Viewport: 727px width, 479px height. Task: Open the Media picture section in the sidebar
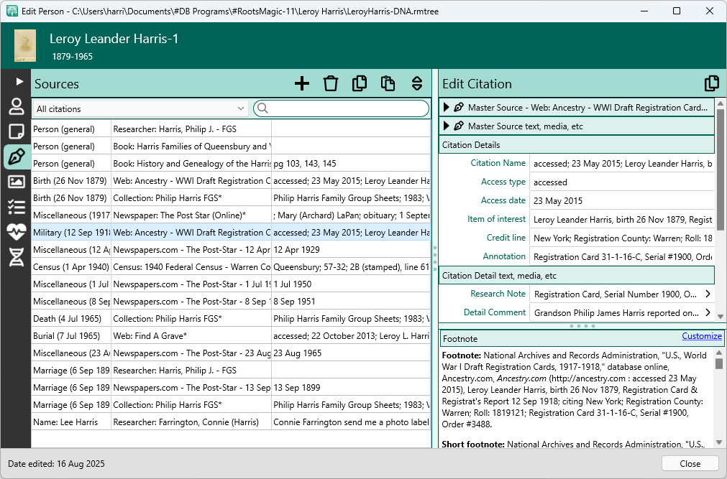click(17, 182)
